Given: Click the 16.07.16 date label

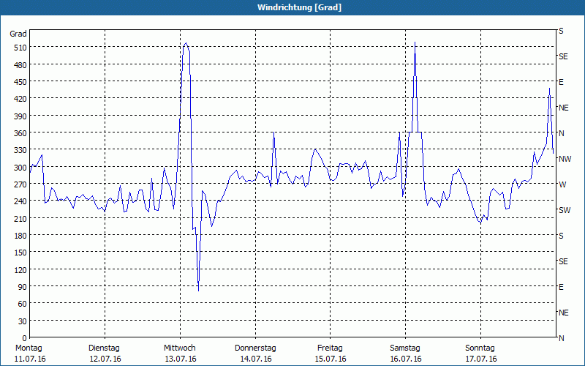Looking at the screenshot, I should (x=406, y=359).
